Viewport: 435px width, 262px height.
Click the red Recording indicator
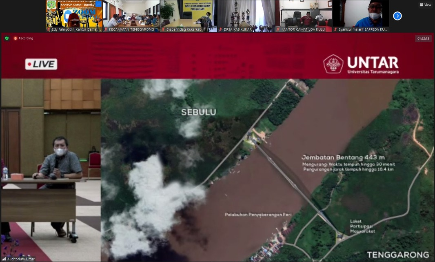[x=23, y=38]
